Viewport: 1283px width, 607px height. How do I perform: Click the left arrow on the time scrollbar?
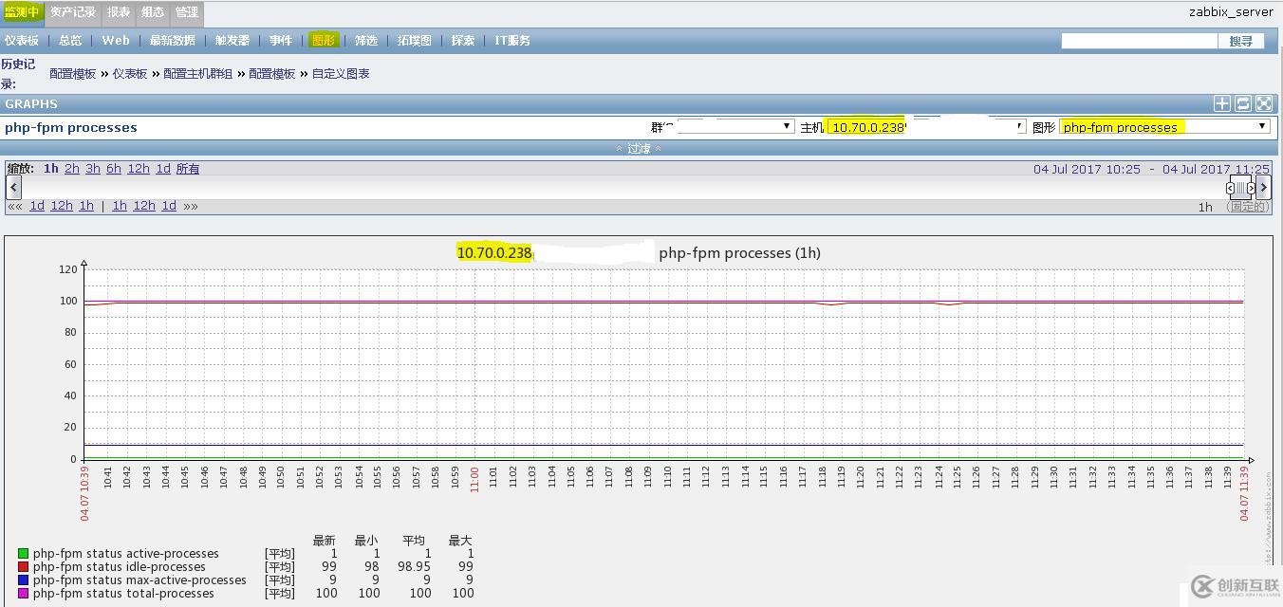tap(12, 187)
